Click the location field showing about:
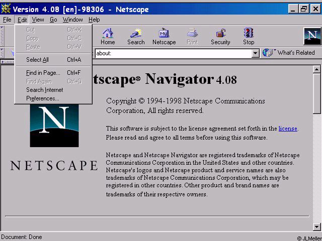 pos(173,54)
